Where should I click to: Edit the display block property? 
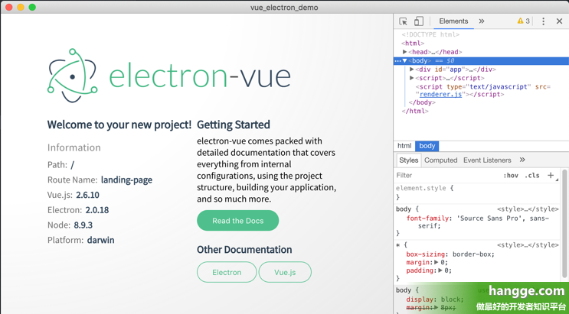click(435, 299)
